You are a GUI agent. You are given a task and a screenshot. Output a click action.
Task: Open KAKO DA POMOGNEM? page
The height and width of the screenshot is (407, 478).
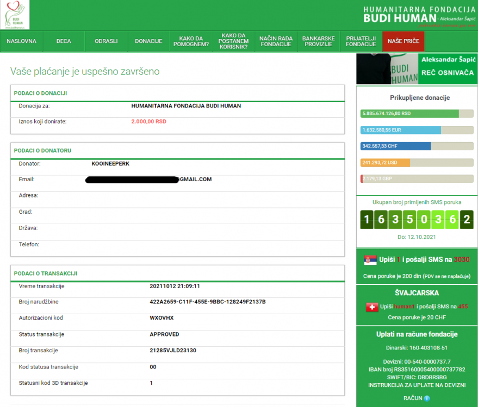191,41
